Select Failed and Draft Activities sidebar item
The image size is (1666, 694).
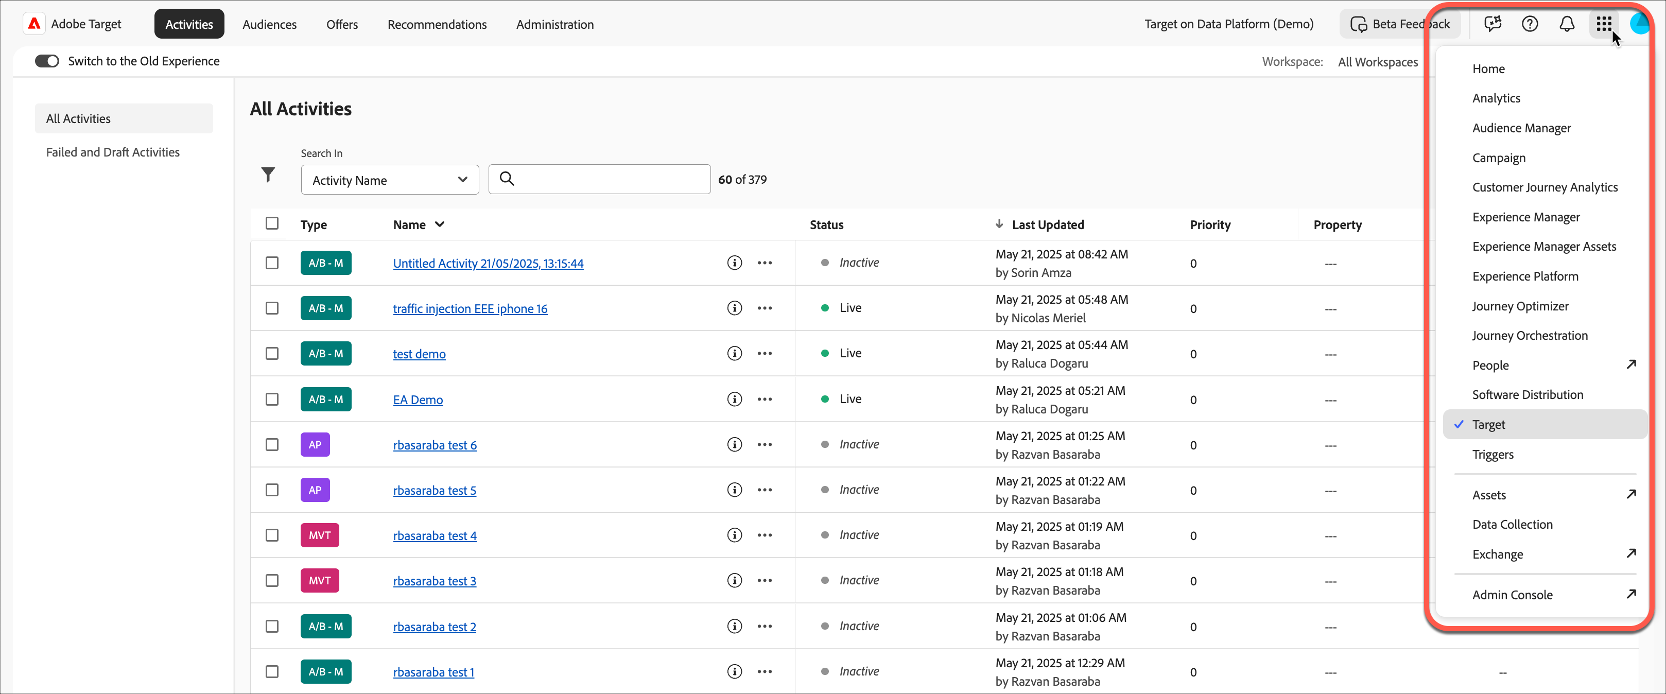tap(113, 152)
